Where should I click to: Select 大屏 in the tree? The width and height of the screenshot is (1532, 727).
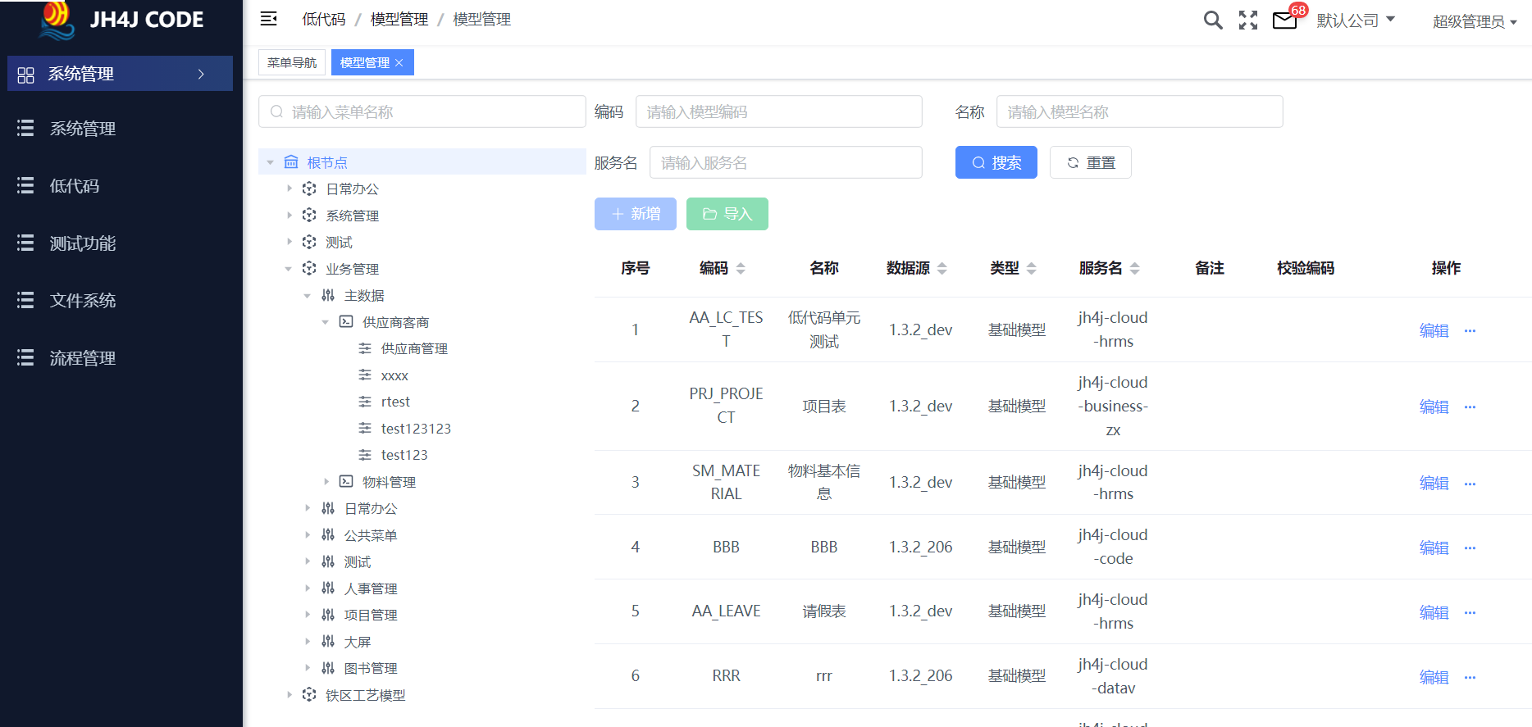click(x=358, y=642)
